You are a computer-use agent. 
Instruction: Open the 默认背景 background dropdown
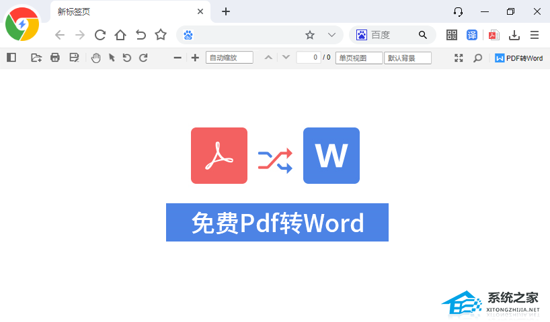(407, 58)
